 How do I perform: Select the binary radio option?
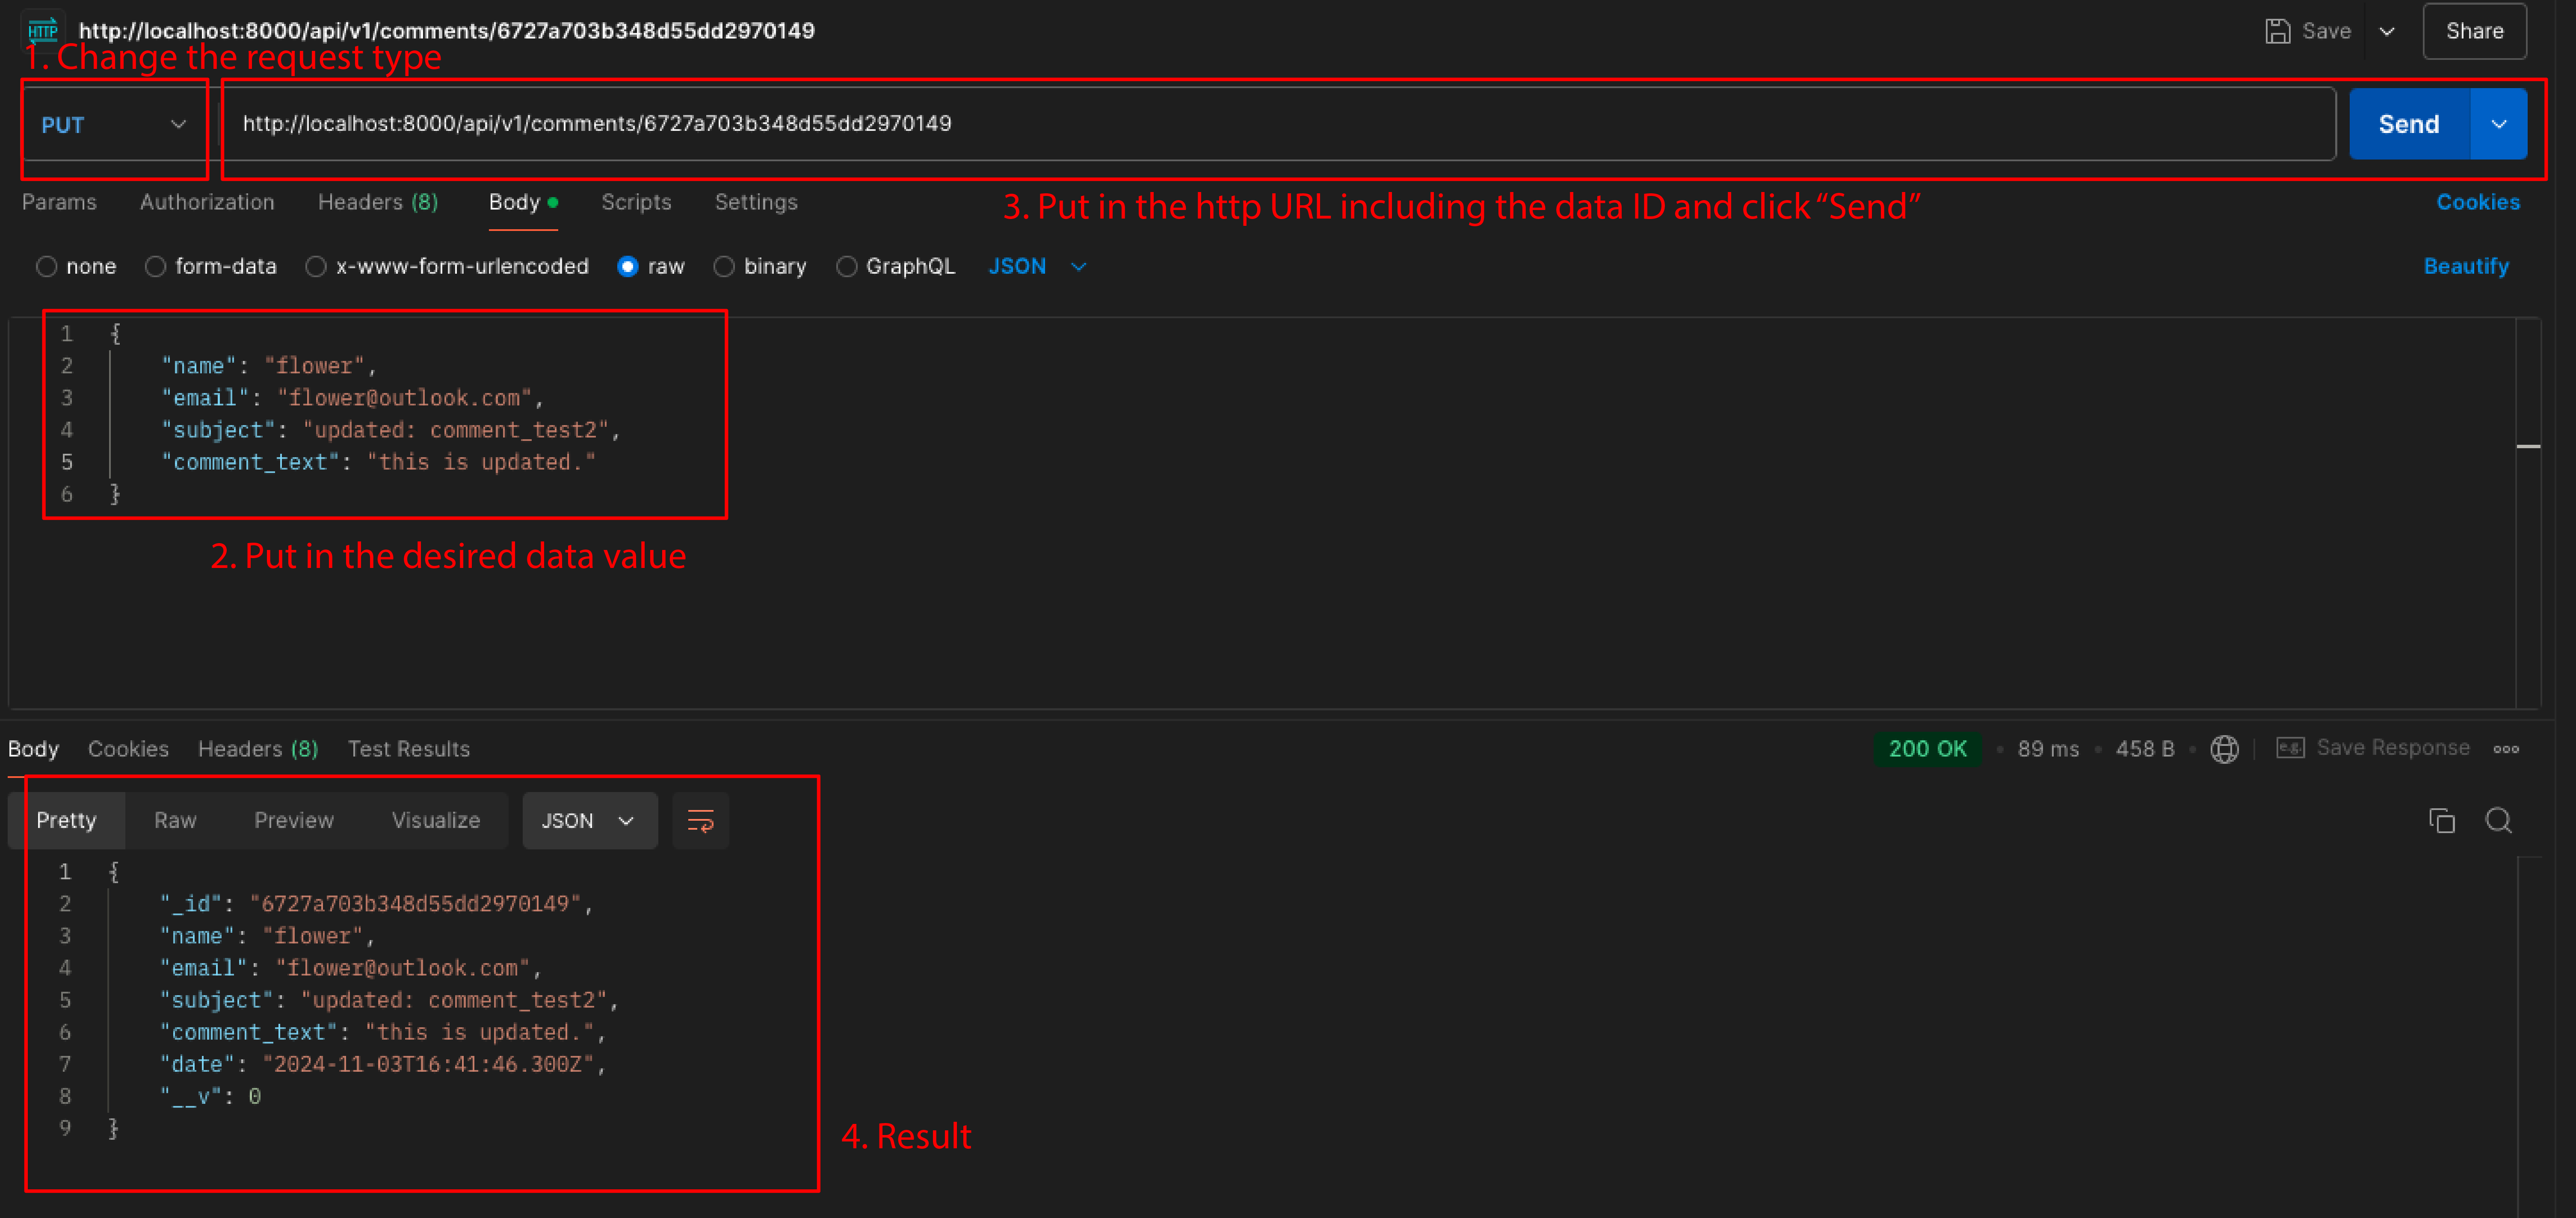[724, 267]
